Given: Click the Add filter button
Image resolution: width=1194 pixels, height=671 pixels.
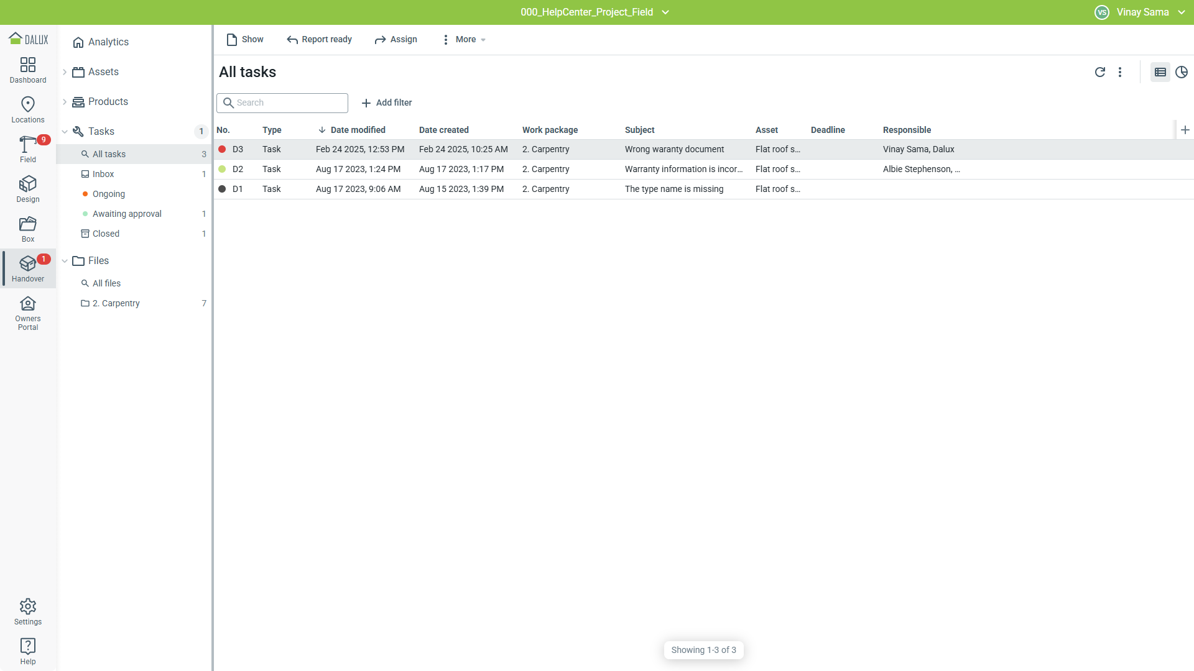Looking at the screenshot, I should click(387, 103).
